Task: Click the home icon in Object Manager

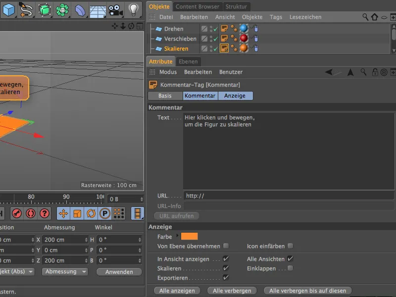Action: (375, 17)
